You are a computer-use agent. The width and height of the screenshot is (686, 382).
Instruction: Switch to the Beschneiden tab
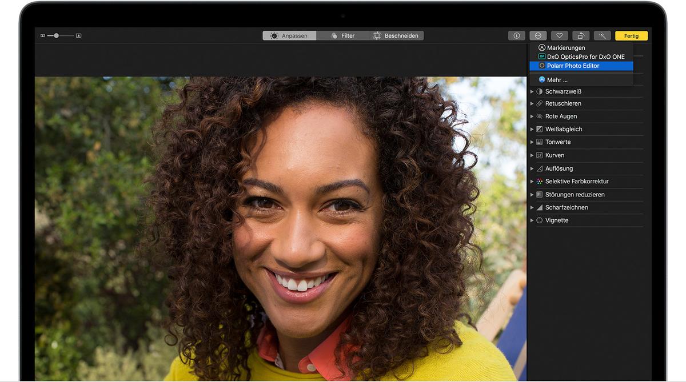[x=396, y=35]
